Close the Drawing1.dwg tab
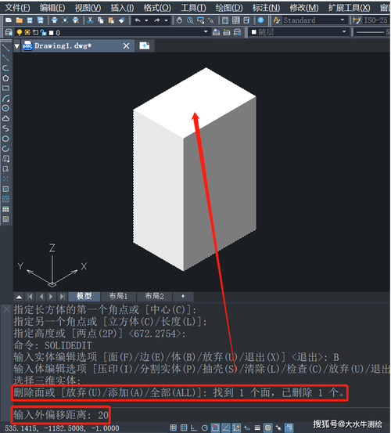The height and width of the screenshot is (433, 391). pos(126,46)
